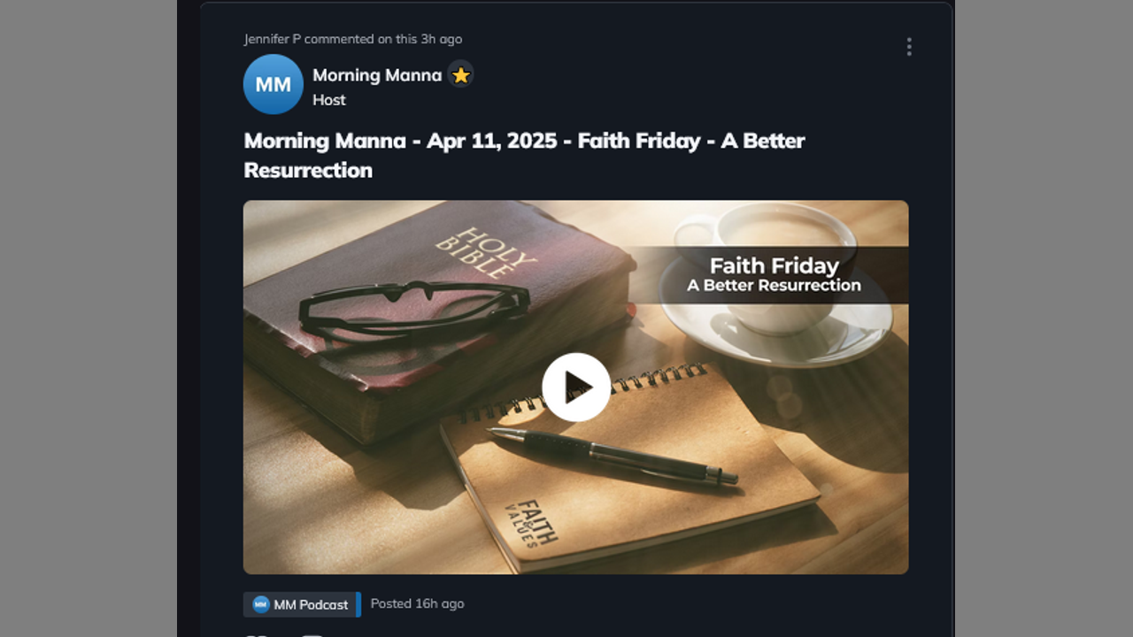
Task: Open Jennifer P's profile from the comment notice
Action: (273, 39)
